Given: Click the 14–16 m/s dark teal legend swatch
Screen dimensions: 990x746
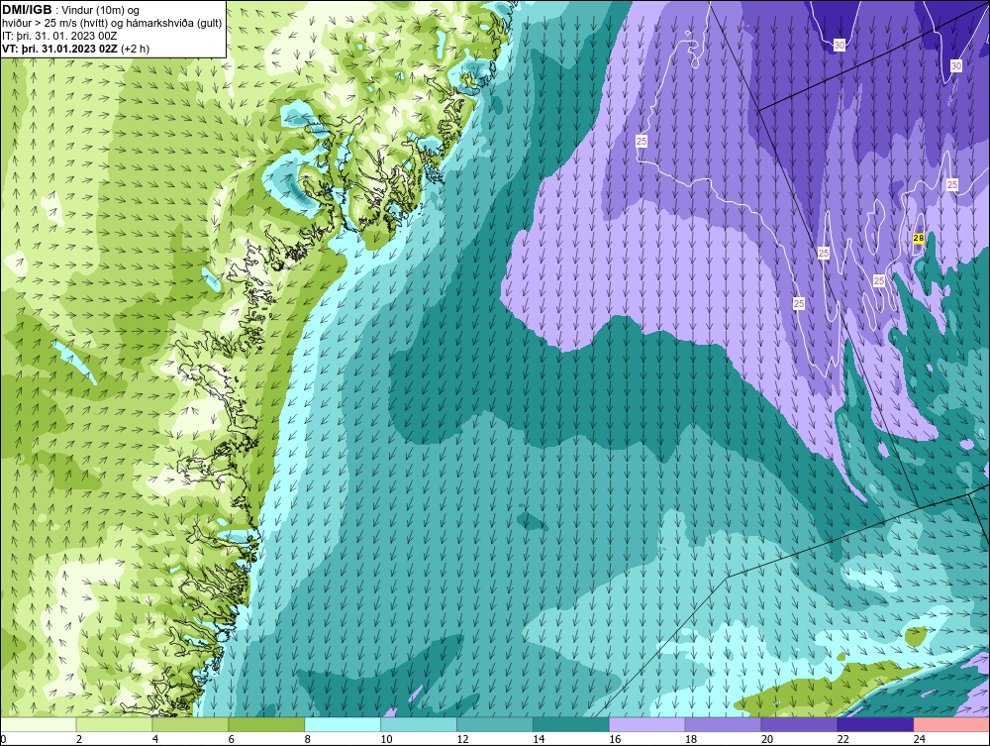Looking at the screenshot, I should [x=571, y=724].
